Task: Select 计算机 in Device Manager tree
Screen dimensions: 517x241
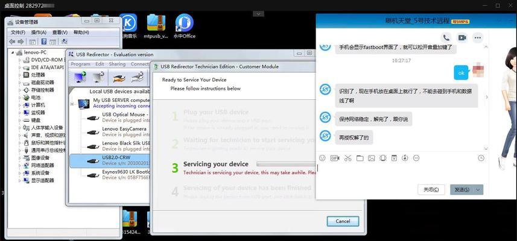Action: (x=38, y=105)
